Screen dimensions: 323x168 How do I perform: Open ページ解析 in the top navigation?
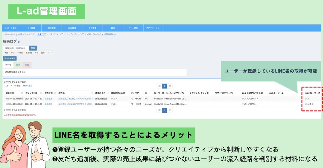pos(133,28)
